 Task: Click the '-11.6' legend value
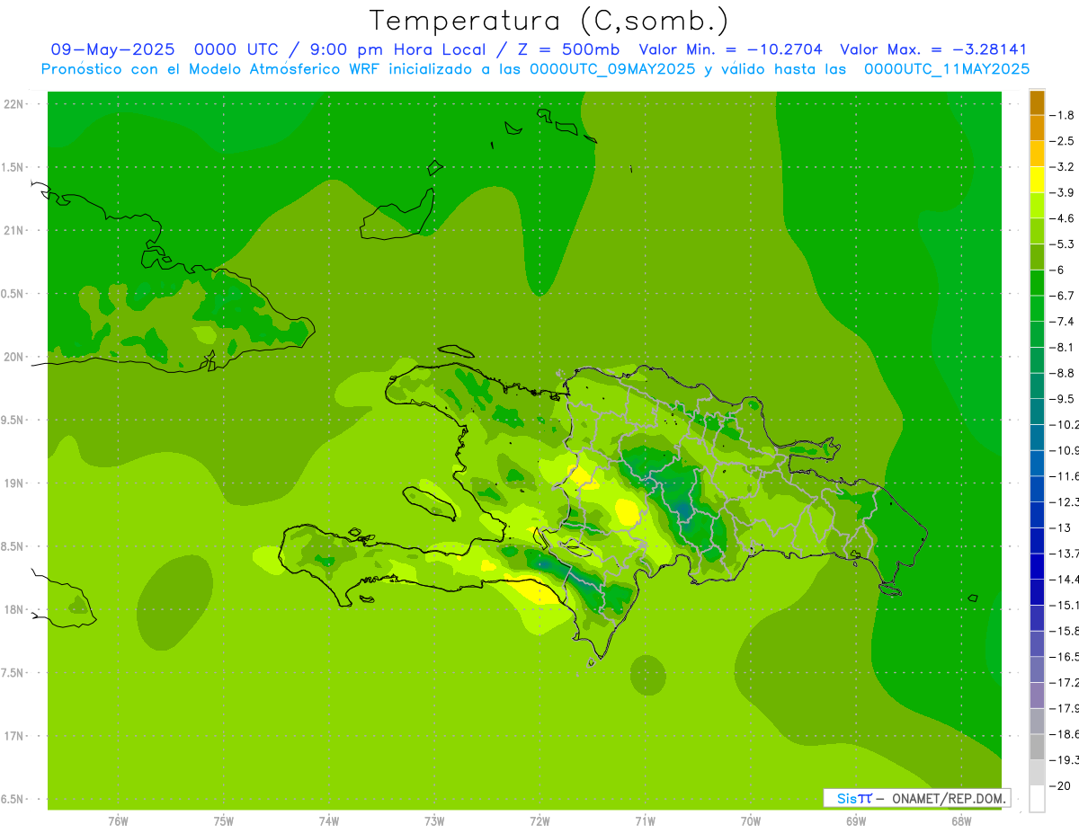coord(1065,475)
